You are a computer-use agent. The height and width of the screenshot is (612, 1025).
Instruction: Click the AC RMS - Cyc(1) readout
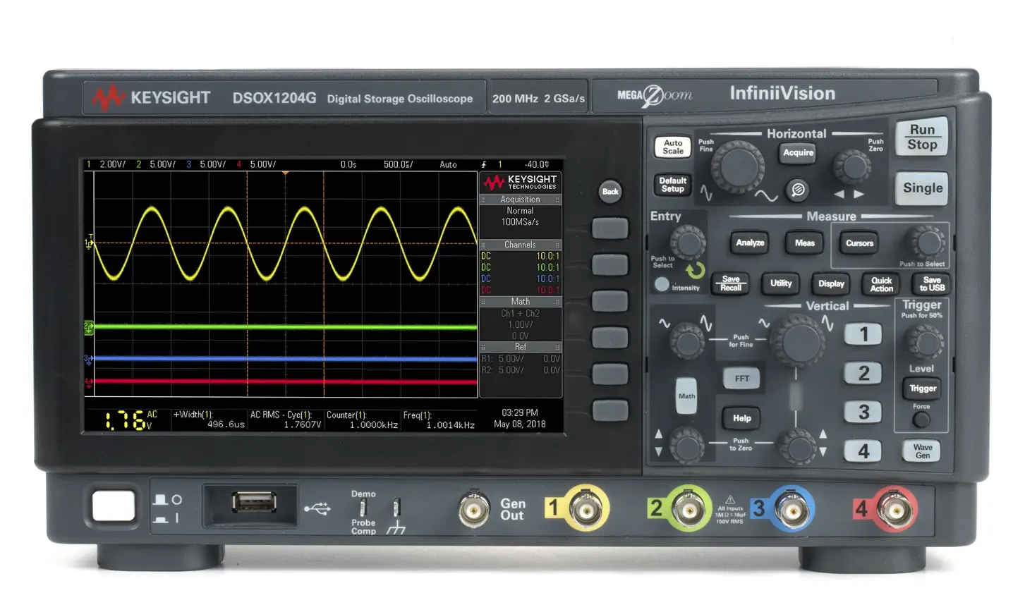click(286, 420)
